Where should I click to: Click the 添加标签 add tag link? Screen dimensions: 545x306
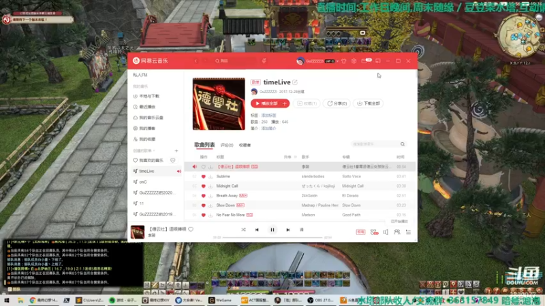pos(268,116)
